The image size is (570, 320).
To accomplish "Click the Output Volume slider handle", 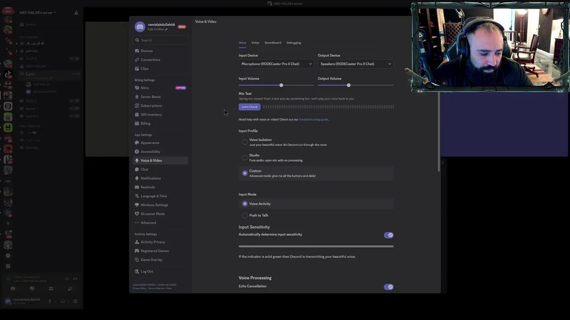I will pyautogui.click(x=349, y=85).
